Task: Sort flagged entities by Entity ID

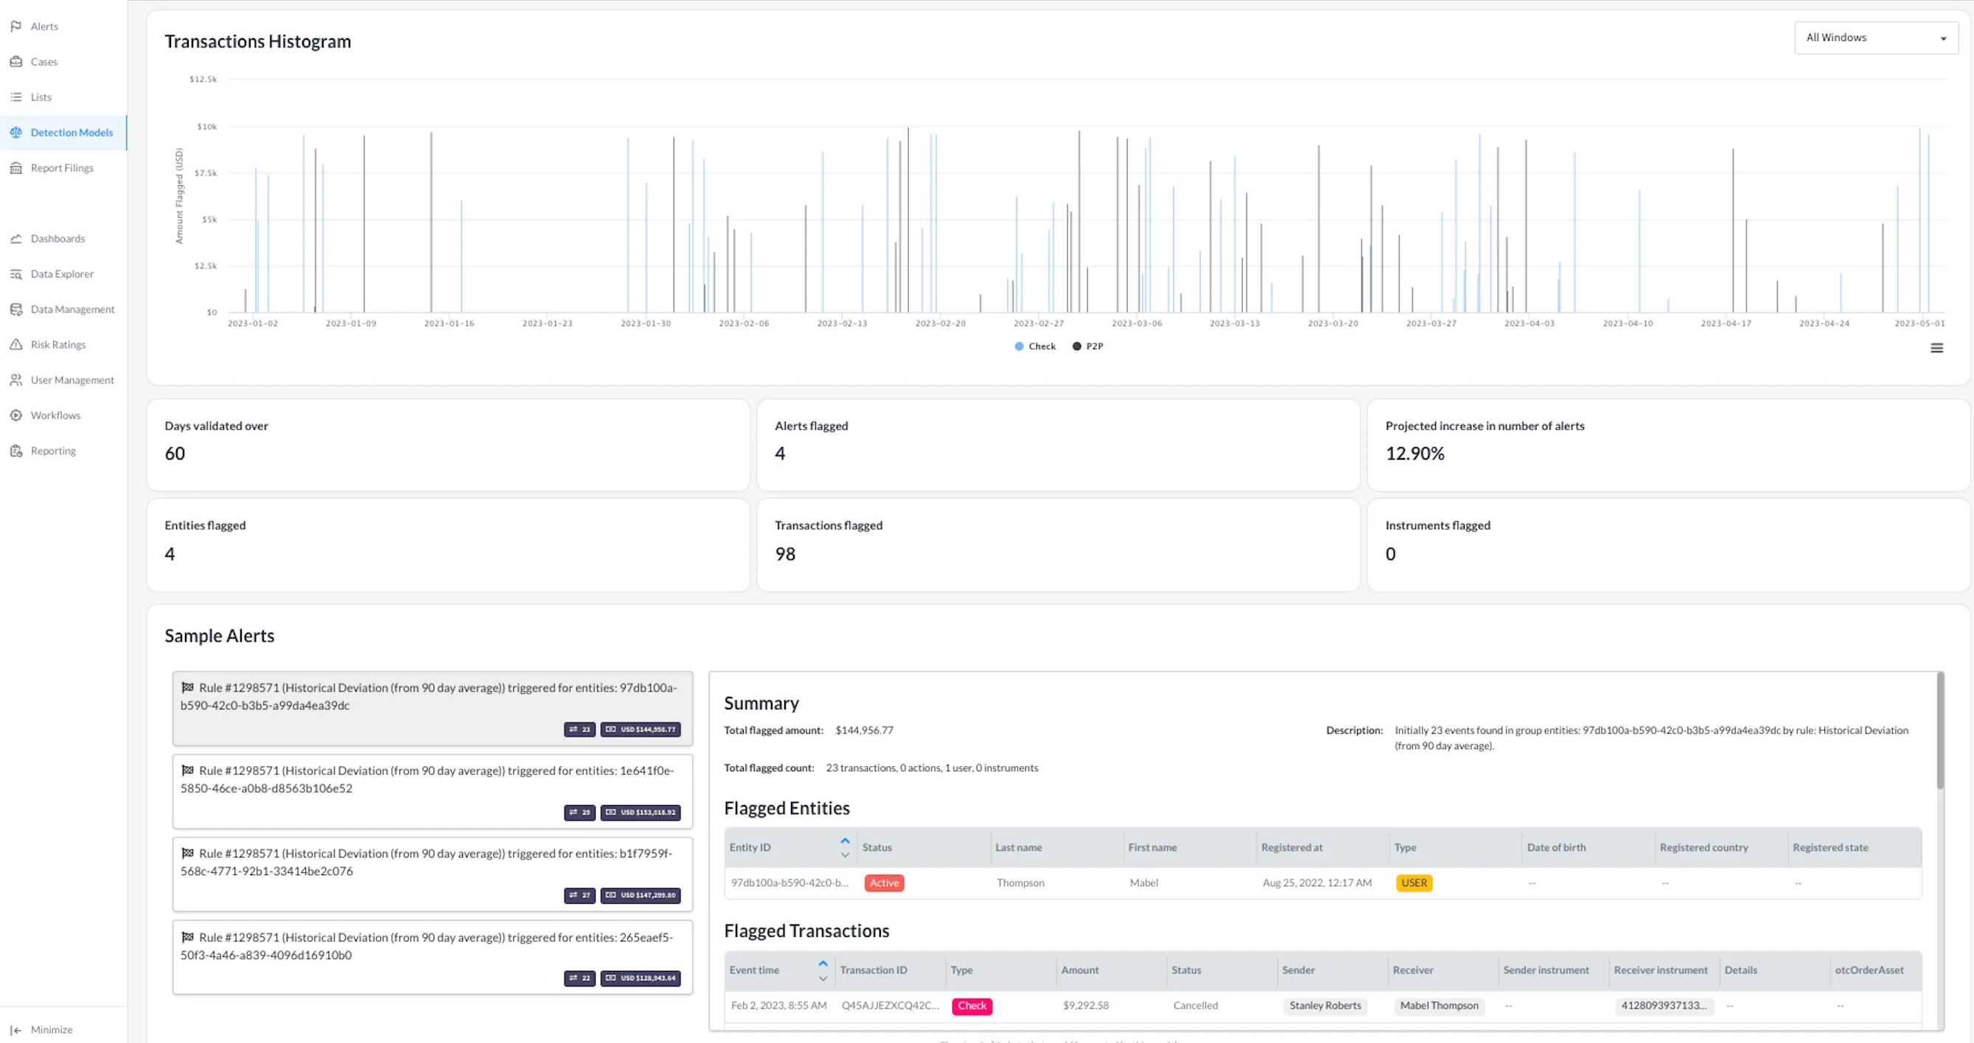Action: point(845,847)
